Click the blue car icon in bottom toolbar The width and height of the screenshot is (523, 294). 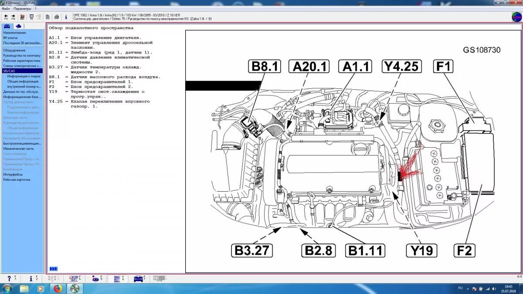tap(139, 278)
